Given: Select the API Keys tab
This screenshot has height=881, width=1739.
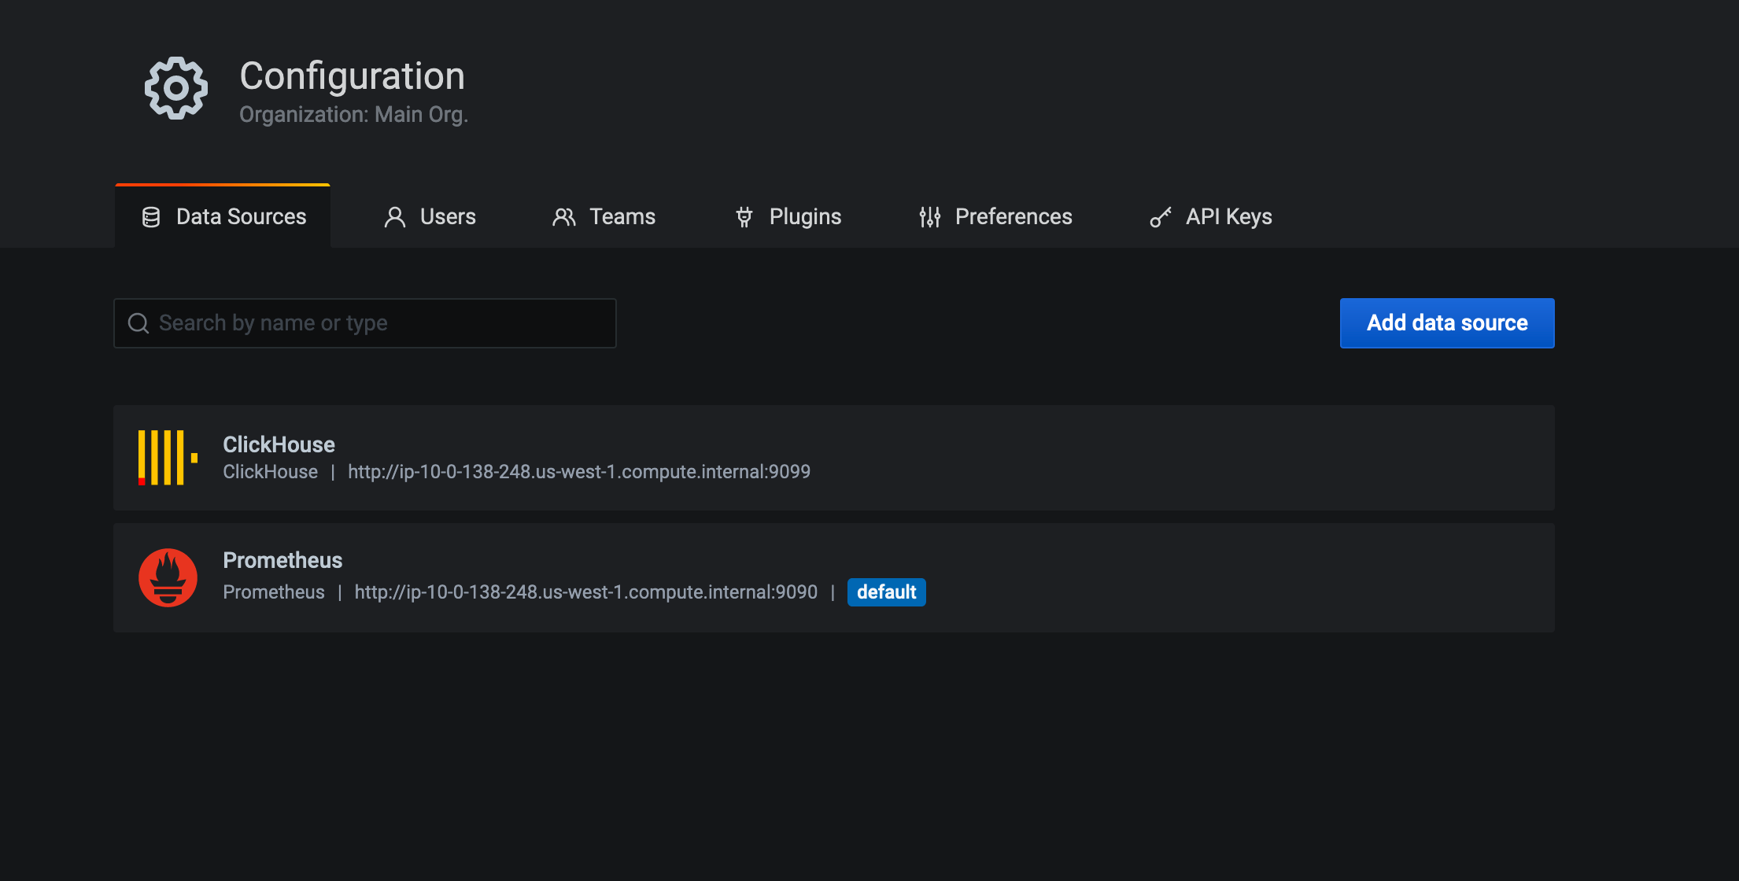Looking at the screenshot, I should (x=1228, y=217).
